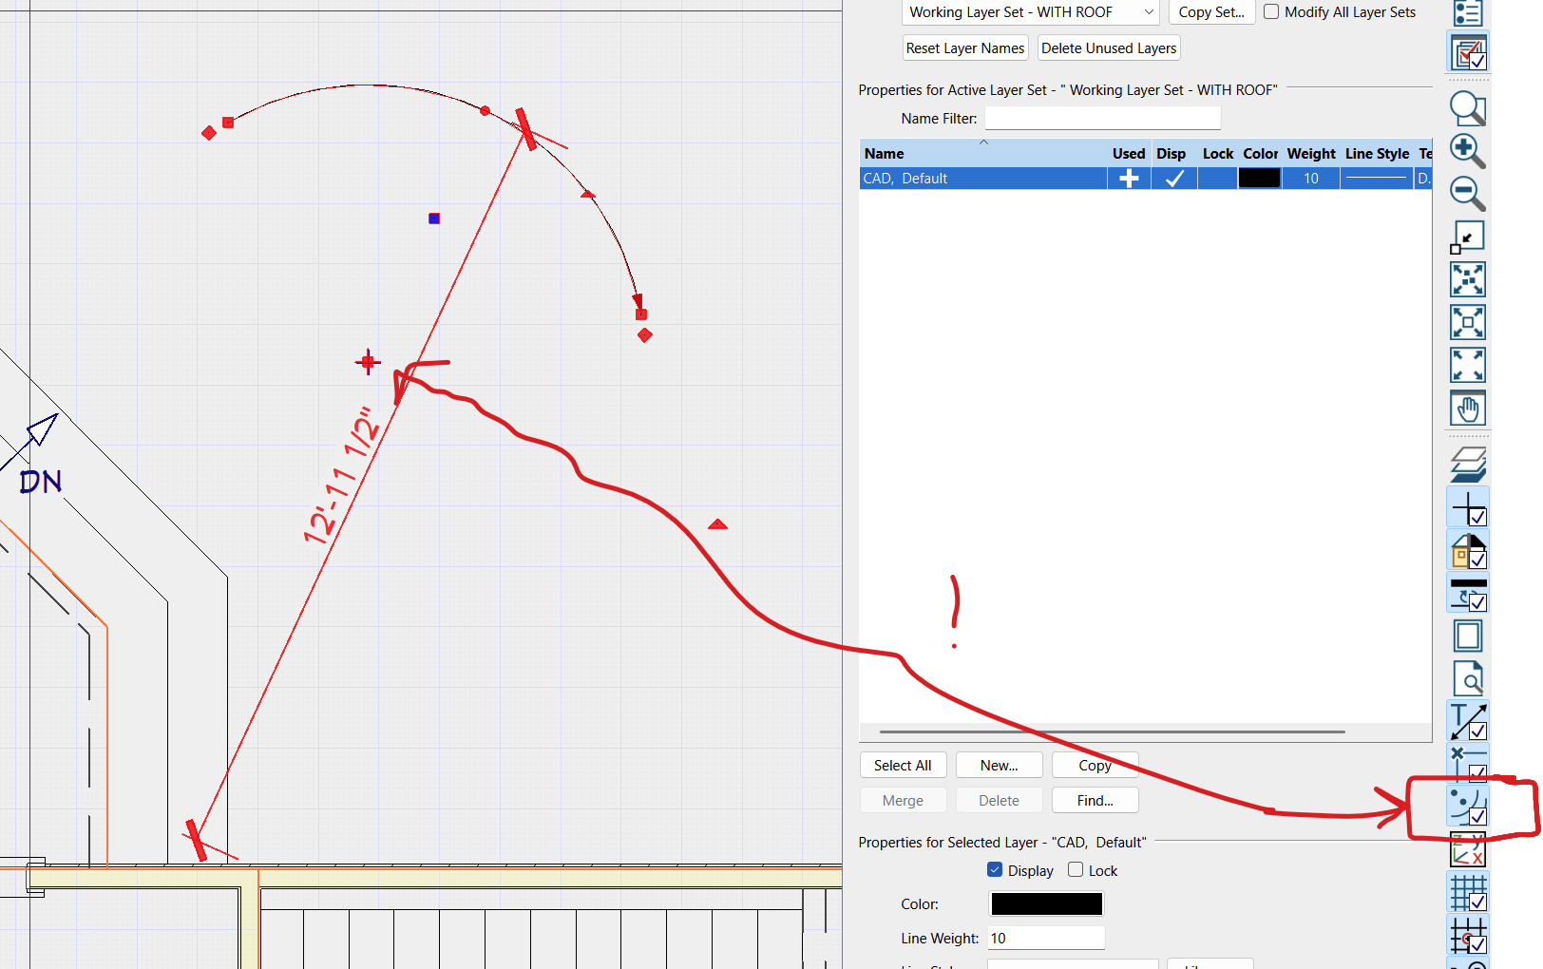
Task: Click the Fill Window icon with center dots
Action: coord(1467,279)
